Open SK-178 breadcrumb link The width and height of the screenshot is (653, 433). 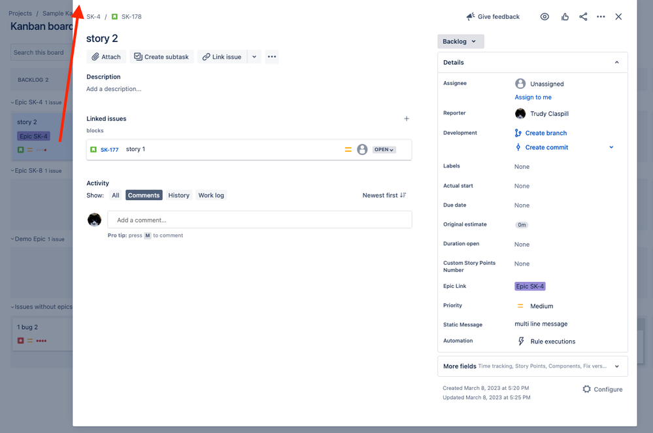click(x=131, y=16)
